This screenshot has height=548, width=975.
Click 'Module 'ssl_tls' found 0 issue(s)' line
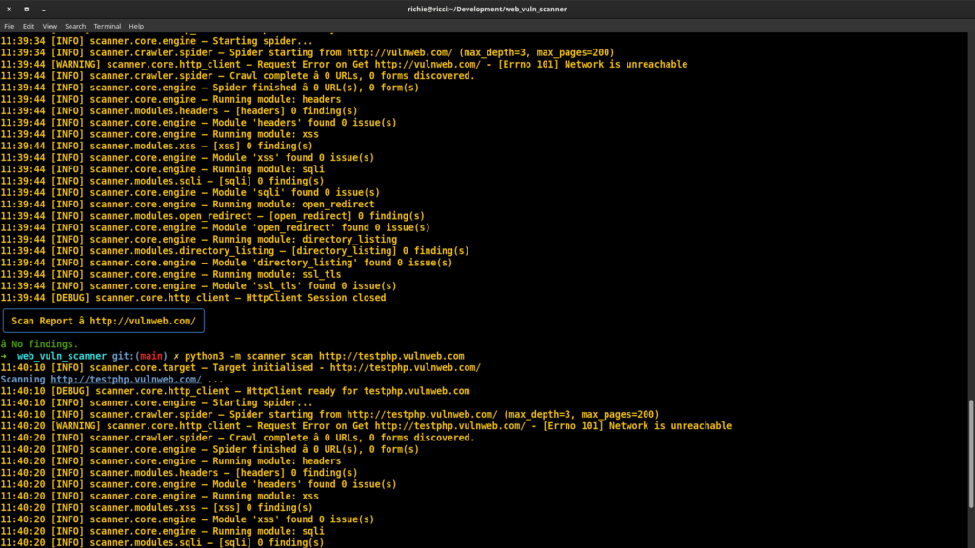click(x=198, y=285)
